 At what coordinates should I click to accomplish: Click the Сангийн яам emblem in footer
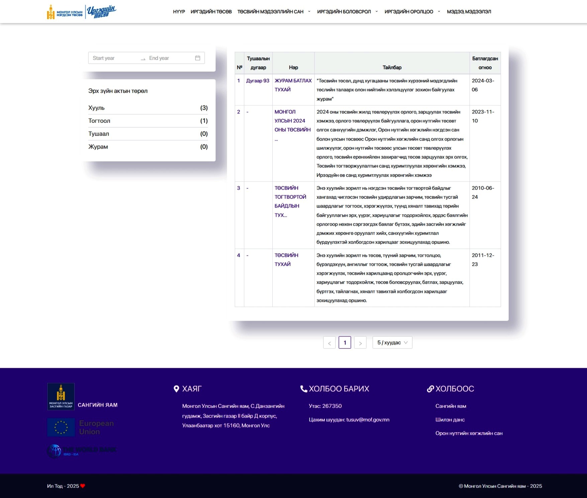[61, 396]
